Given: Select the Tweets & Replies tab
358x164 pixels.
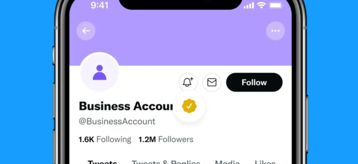Looking at the screenshot, I should pos(166,162).
